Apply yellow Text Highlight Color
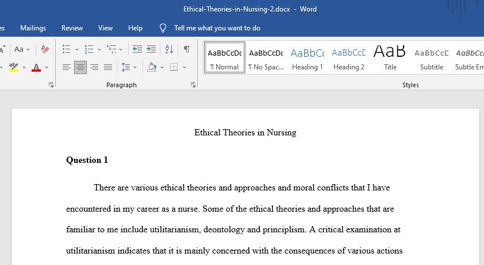484x265 pixels. pyautogui.click(x=14, y=67)
